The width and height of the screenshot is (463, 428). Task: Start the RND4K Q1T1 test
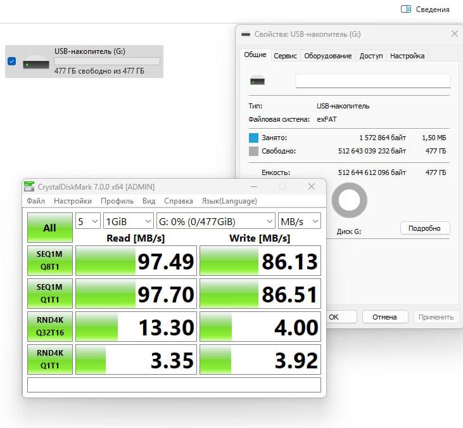pos(50,360)
